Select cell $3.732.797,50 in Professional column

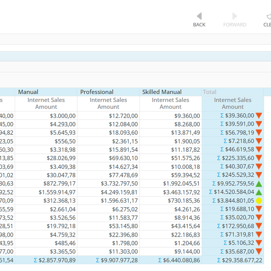(x=108, y=184)
